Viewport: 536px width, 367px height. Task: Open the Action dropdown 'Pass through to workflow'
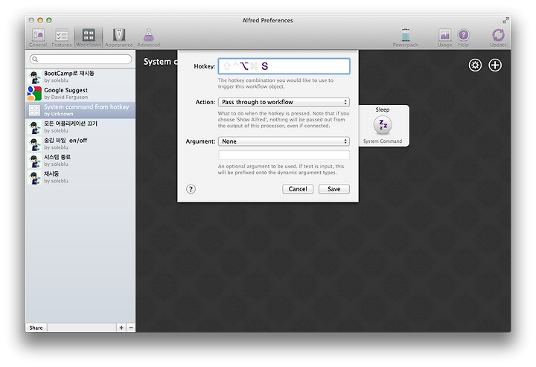[284, 102]
